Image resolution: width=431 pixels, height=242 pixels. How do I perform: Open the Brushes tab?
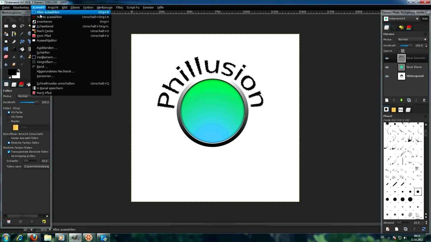point(386,110)
